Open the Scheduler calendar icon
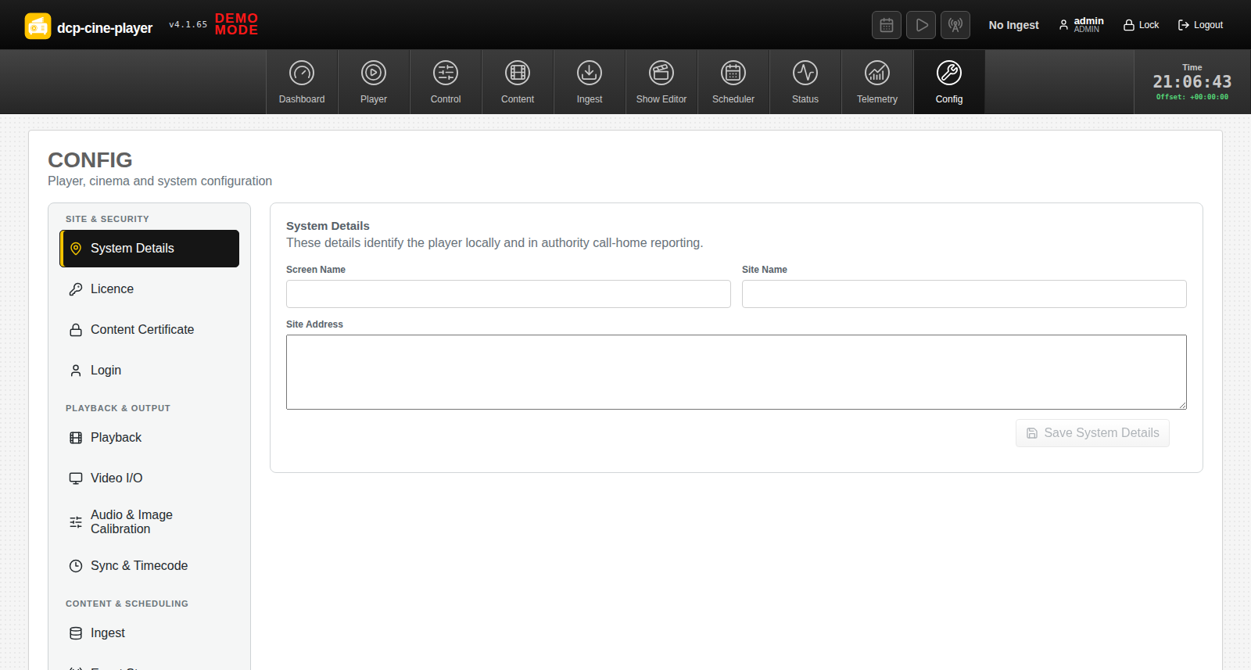Image resolution: width=1251 pixels, height=670 pixels. point(733,73)
